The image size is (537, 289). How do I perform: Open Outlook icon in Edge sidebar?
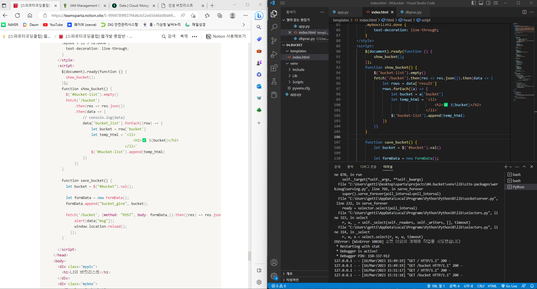click(x=259, y=86)
